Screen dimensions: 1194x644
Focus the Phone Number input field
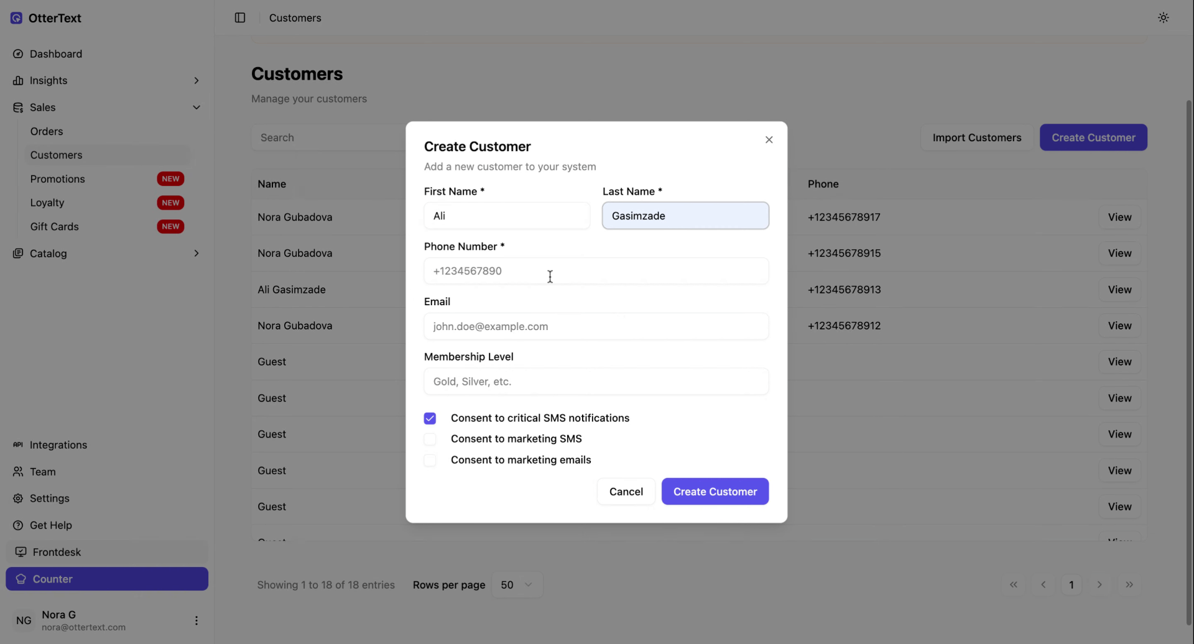[596, 271]
